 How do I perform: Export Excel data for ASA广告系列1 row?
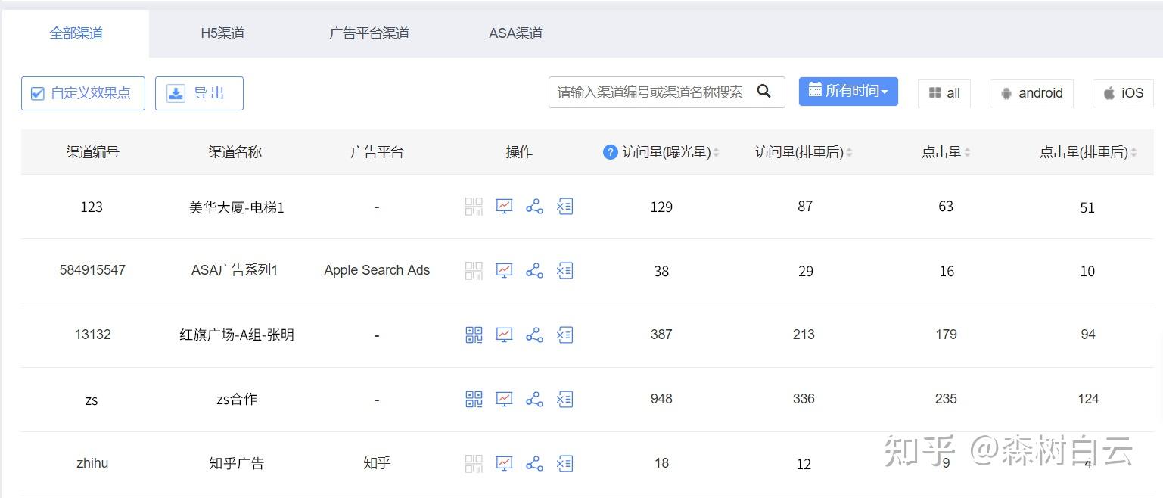[564, 270]
